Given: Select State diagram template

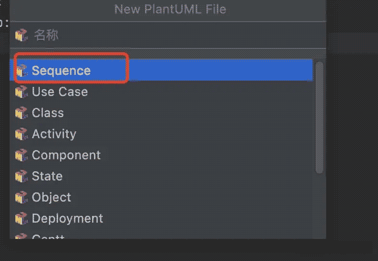Looking at the screenshot, I should pos(47,176).
